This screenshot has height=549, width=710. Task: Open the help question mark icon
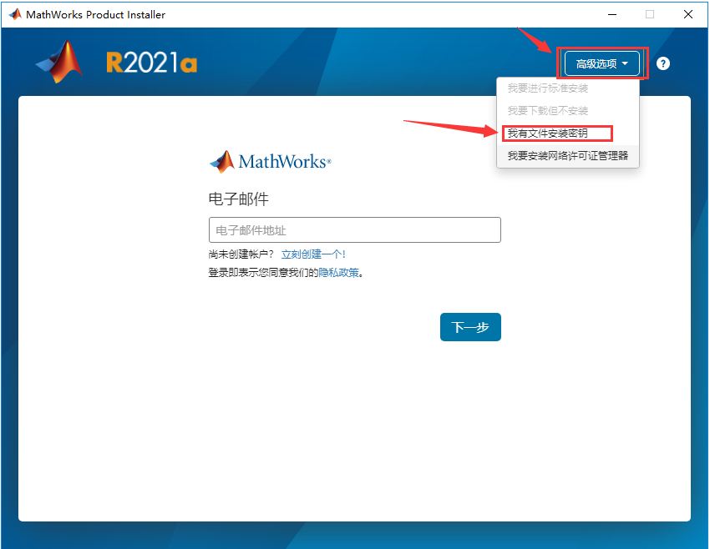[663, 63]
